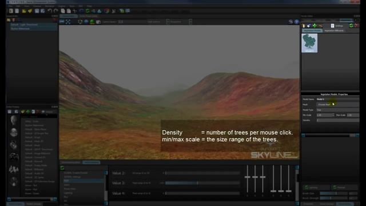366x206 pixels.
Task: Click the green landscape icon in viewport toolbar
Action: click(x=92, y=22)
